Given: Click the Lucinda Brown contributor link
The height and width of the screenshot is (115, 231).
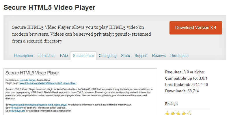Looking at the screenshot, I should (27, 80).
